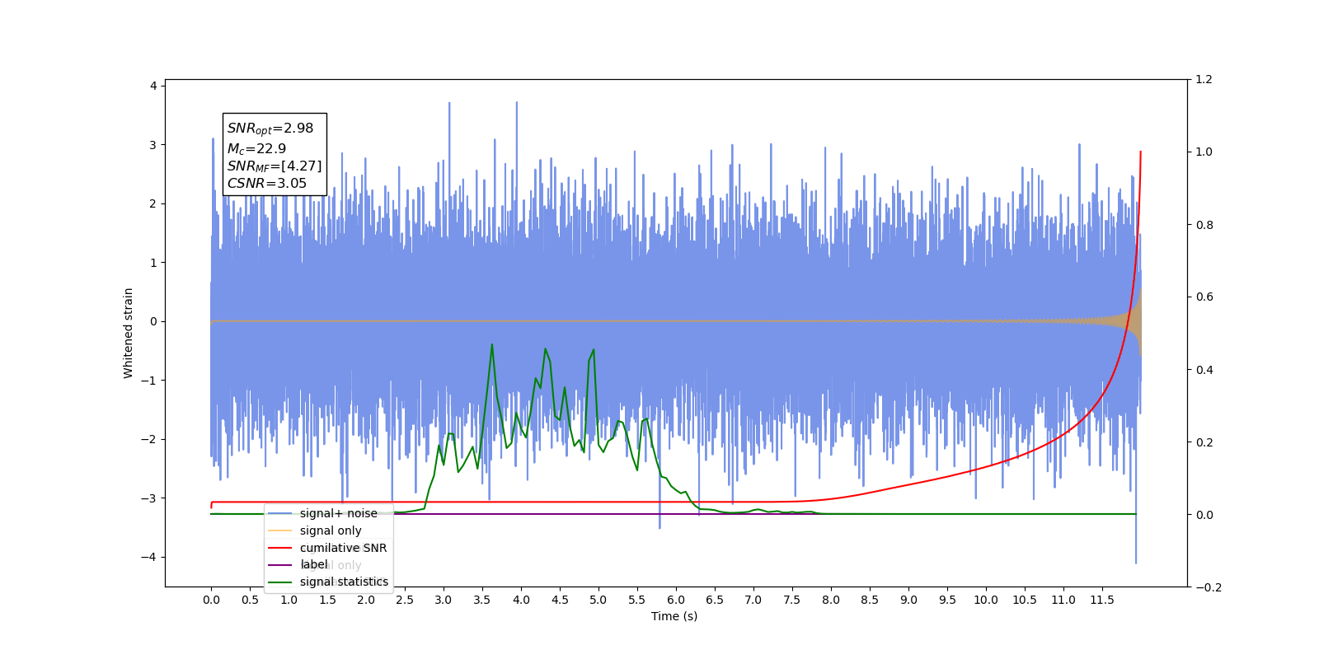Click the −3 tick on the strain axis
This screenshot has height=659, width=1319.
149,498
